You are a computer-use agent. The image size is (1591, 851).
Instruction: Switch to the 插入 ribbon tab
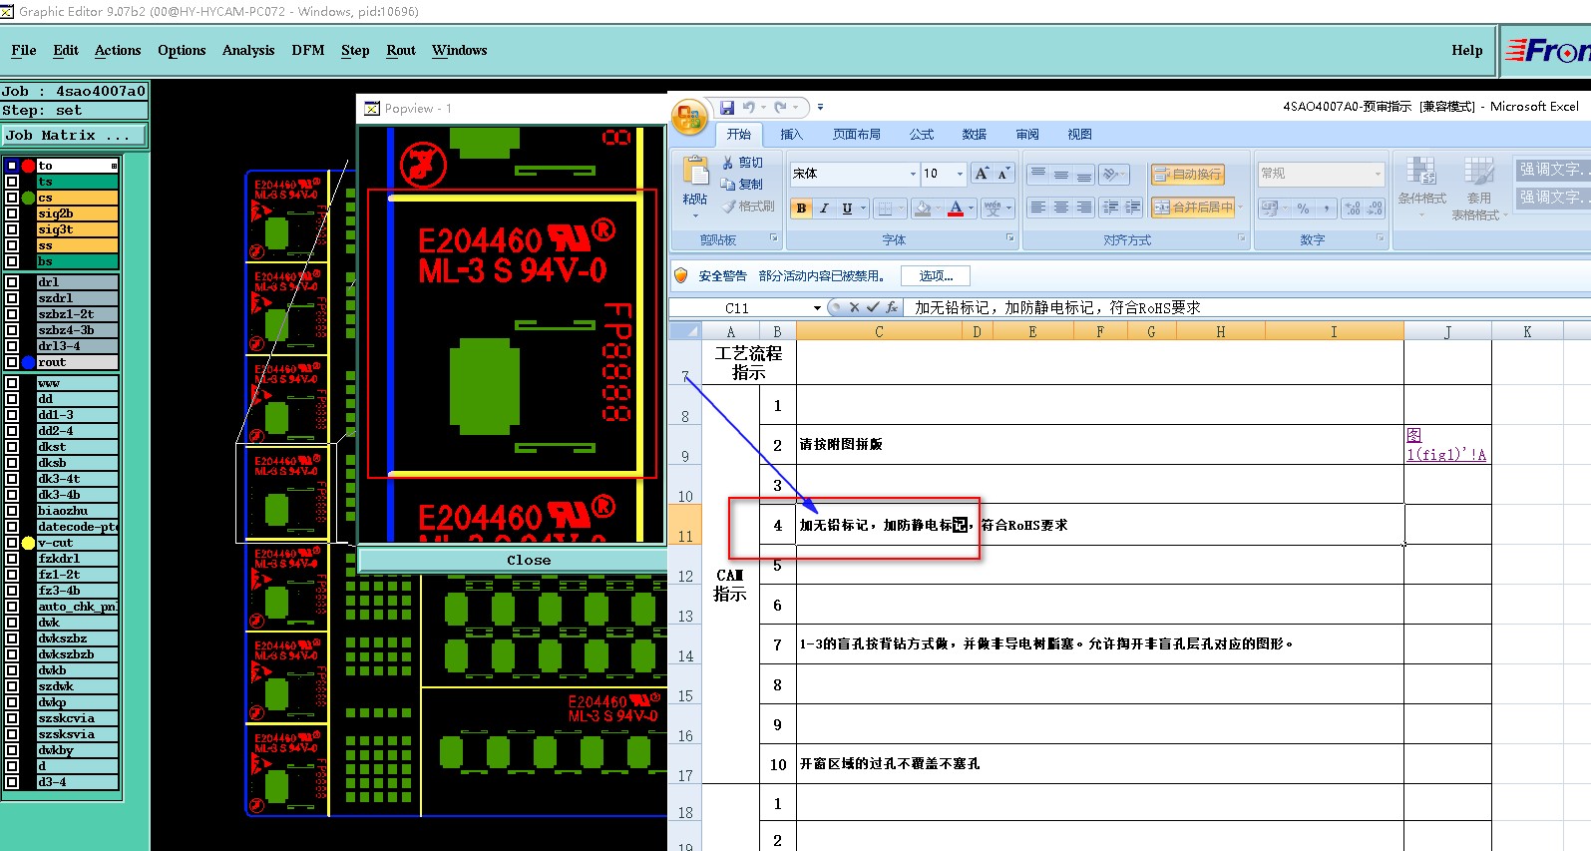click(791, 135)
